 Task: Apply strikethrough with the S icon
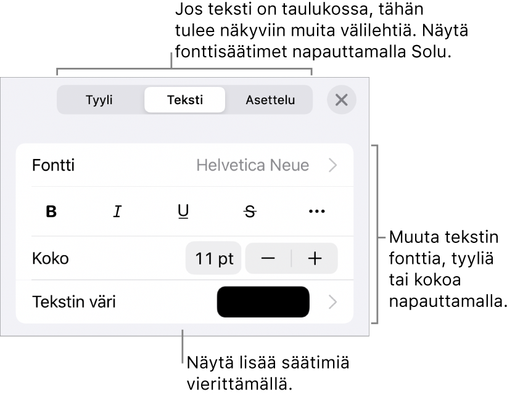coord(250,211)
